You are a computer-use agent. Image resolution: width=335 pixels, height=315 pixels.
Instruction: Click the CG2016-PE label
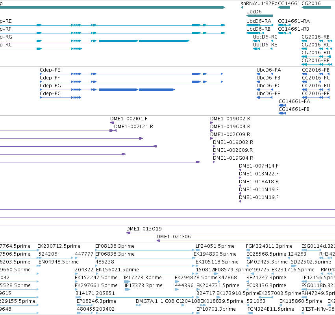[x=316, y=94]
